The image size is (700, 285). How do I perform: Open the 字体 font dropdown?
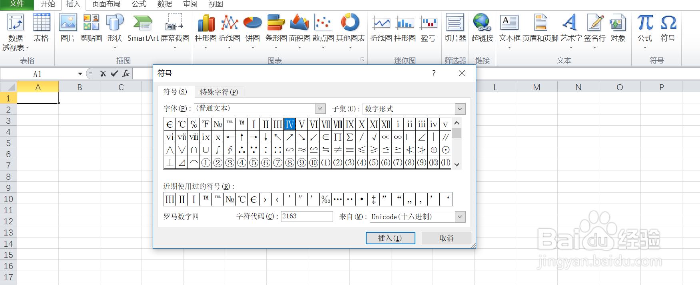click(x=320, y=109)
